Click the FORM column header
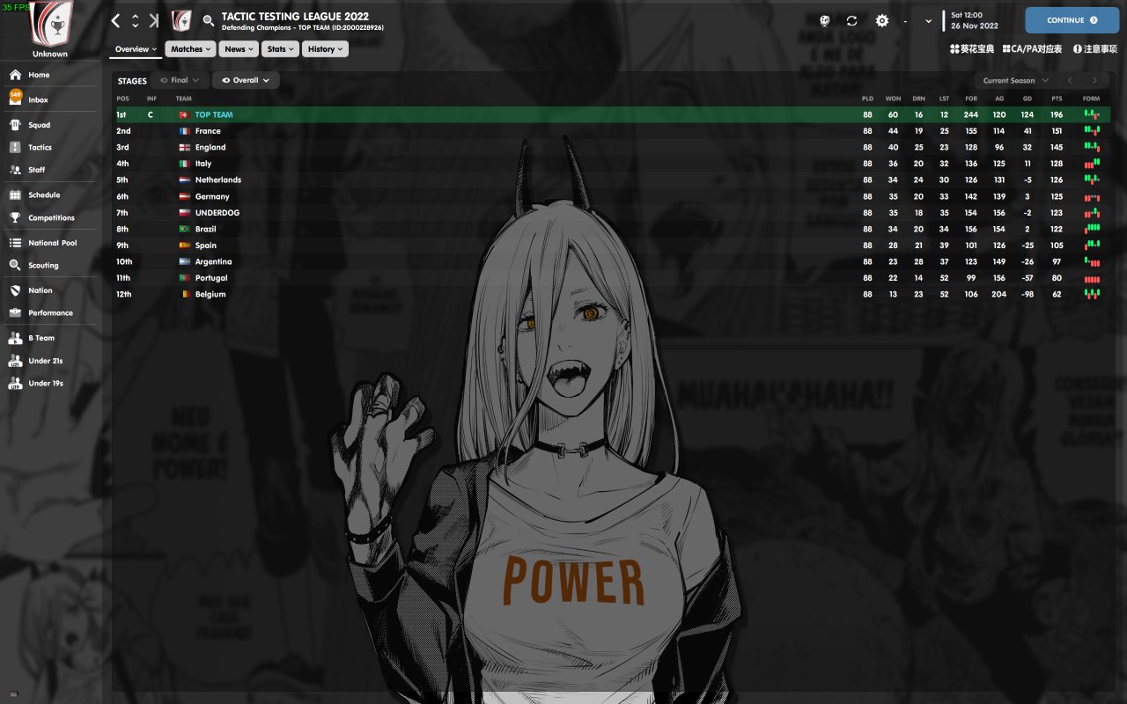1127x704 pixels. [1092, 99]
